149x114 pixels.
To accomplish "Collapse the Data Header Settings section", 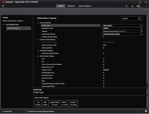I will click(38, 56).
